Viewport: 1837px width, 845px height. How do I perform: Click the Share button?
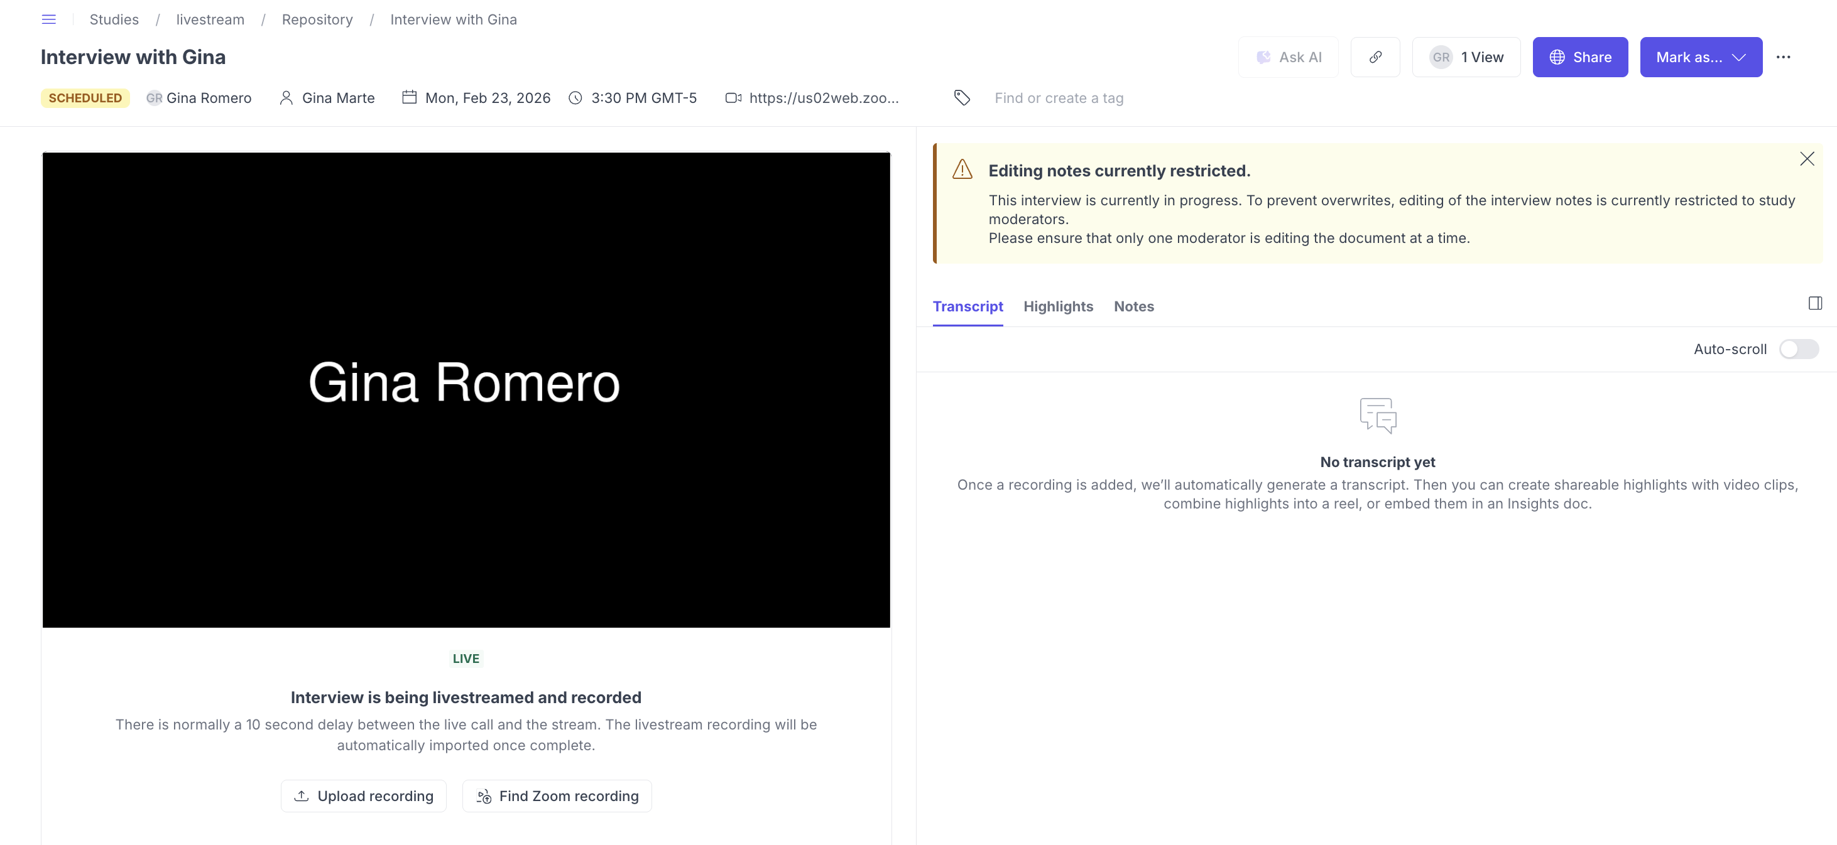point(1579,57)
